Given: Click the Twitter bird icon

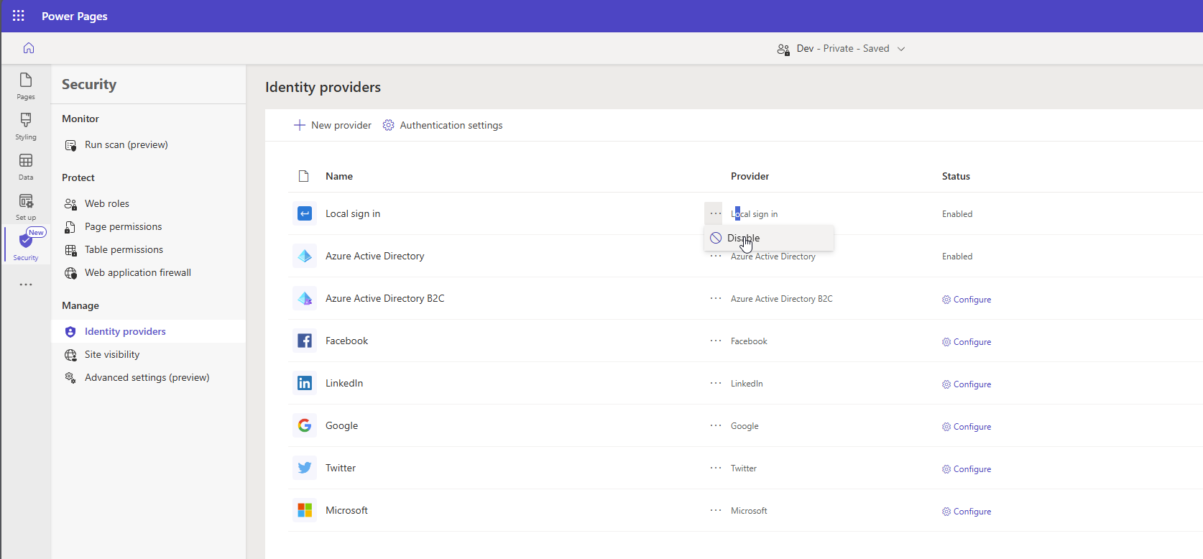Looking at the screenshot, I should click(x=305, y=468).
